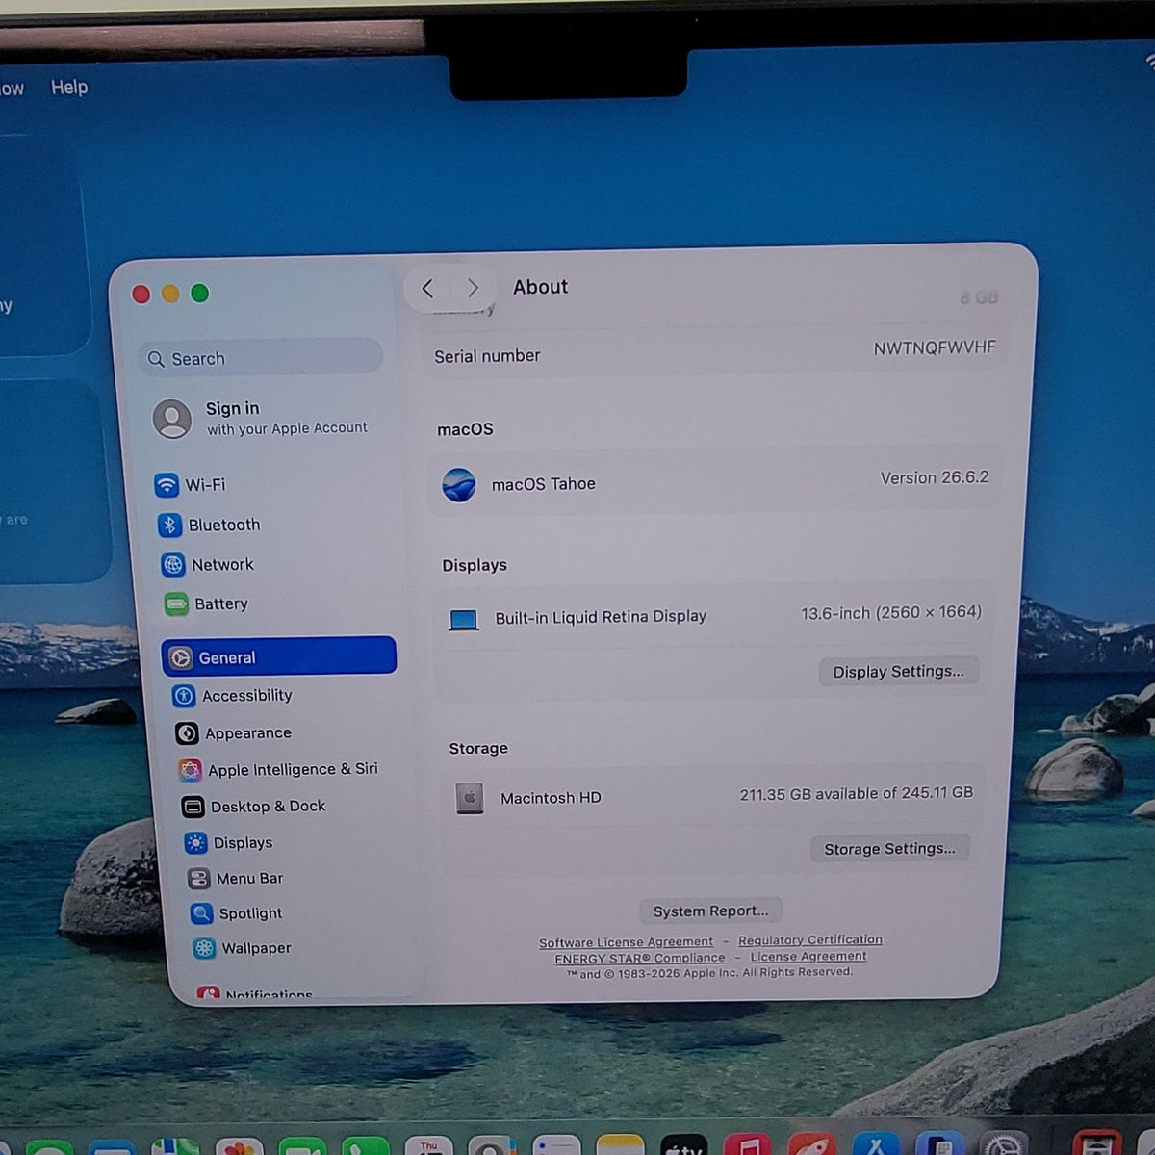The image size is (1155, 1155).
Task: Click Display Settings button
Action: pyautogui.click(x=898, y=671)
